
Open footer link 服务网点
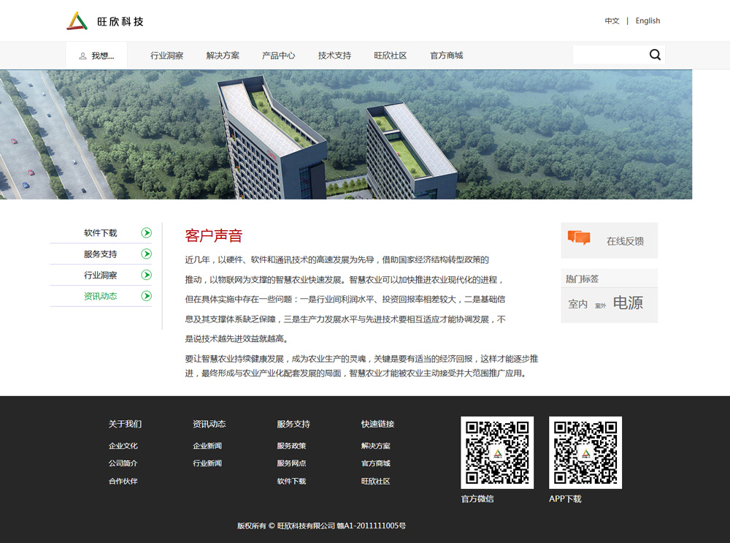pyautogui.click(x=291, y=463)
